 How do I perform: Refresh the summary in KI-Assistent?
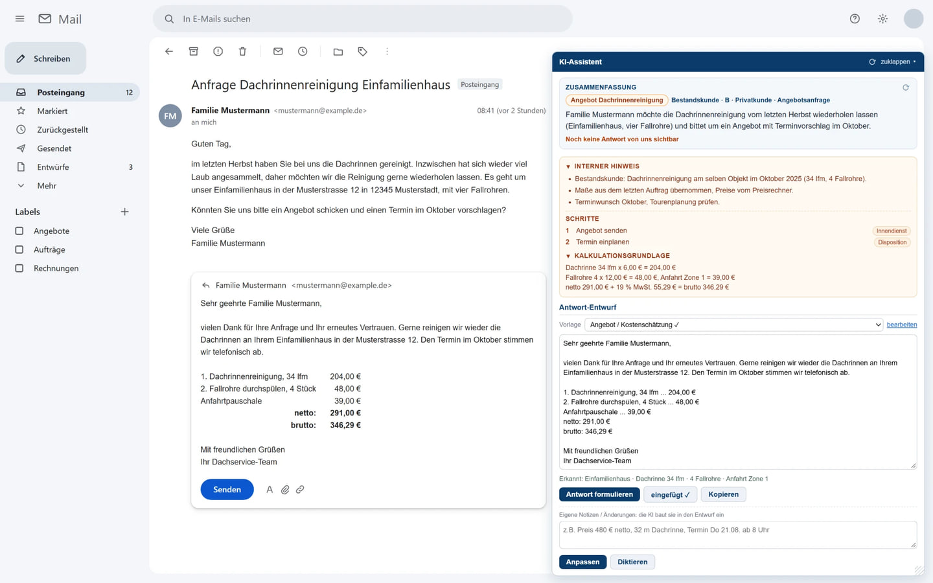[x=906, y=87]
